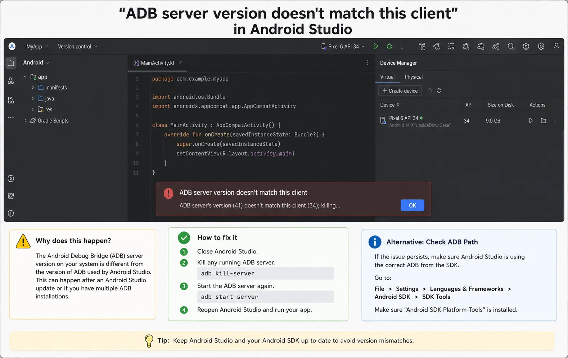568x358 pixels.
Task: Run the app with green play icon
Action: pos(375,46)
